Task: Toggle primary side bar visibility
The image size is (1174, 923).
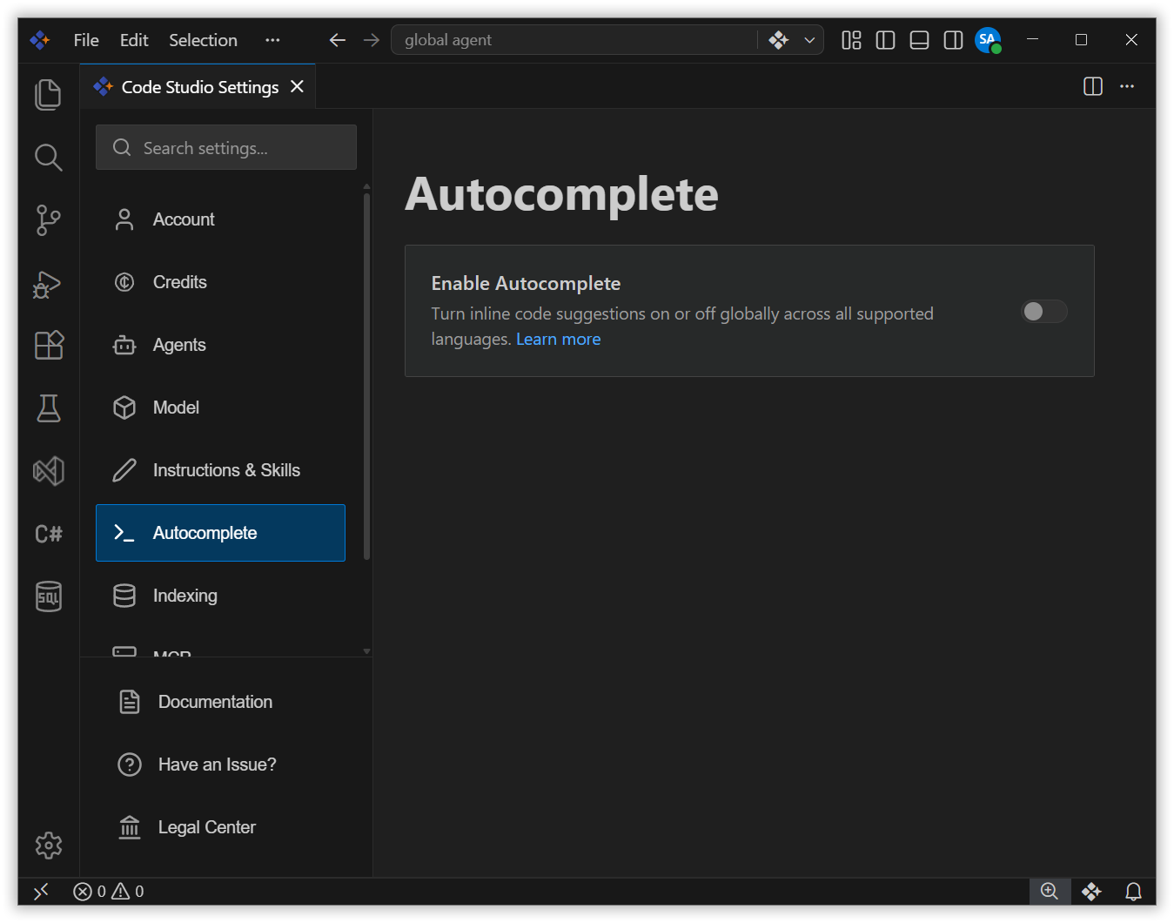Action: coord(885,40)
